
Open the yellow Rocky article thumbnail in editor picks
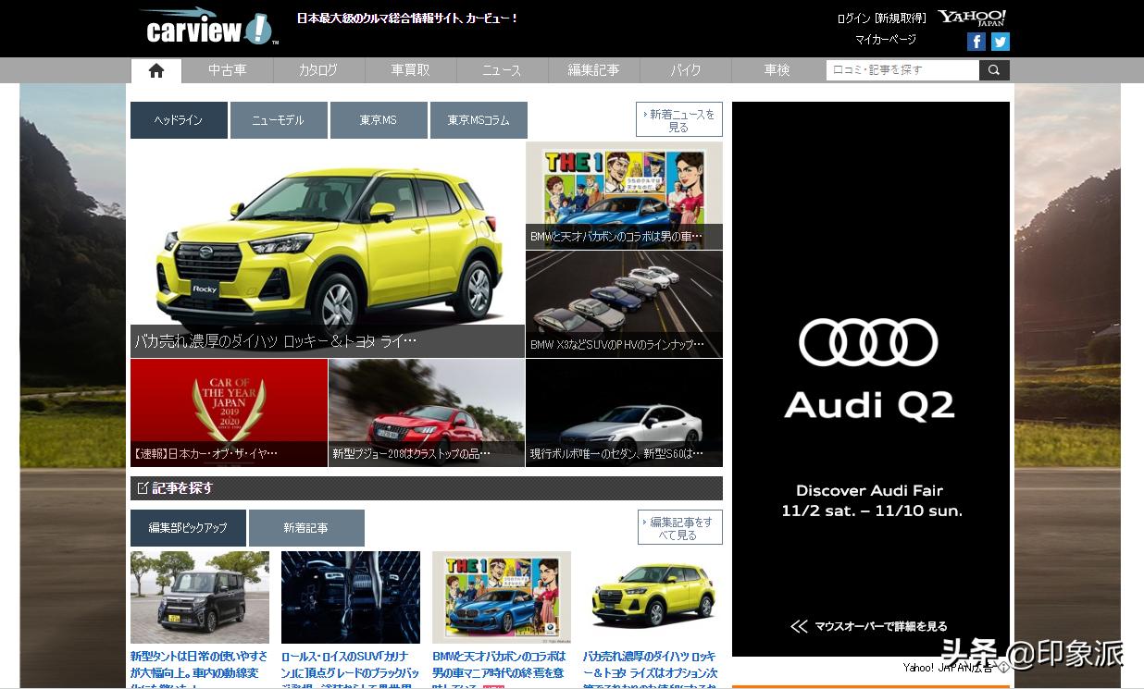click(x=653, y=597)
